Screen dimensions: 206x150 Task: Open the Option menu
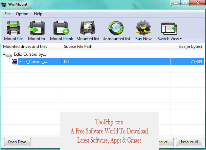point(22,14)
